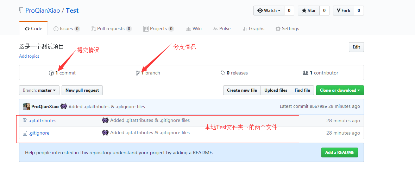The width and height of the screenshot is (415, 169).
Task: View the 1 commit history link
Action: 62,73
